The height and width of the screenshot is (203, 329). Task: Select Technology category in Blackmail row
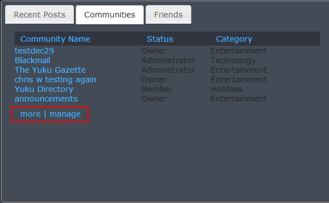[233, 60]
